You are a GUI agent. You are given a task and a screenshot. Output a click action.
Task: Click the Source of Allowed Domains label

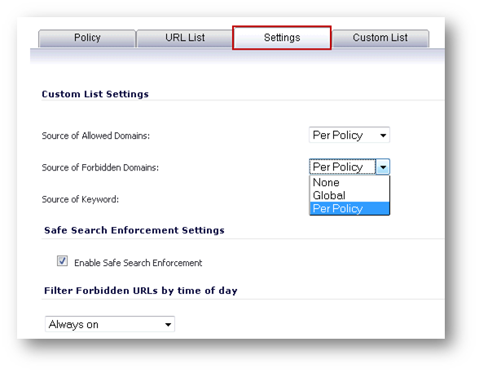pos(95,135)
